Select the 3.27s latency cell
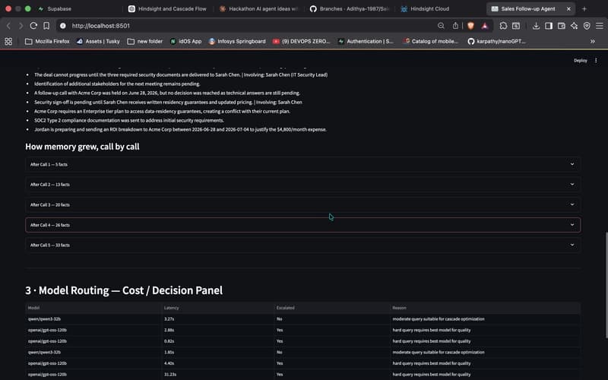 tap(218, 319)
